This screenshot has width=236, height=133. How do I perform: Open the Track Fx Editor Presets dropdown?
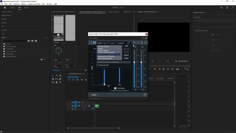point(114,38)
